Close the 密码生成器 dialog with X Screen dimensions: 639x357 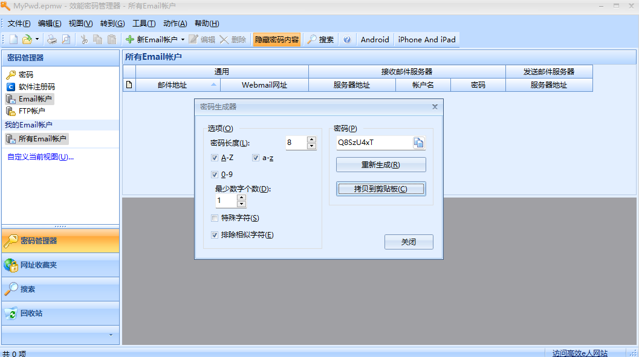click(x=435, y=107)
